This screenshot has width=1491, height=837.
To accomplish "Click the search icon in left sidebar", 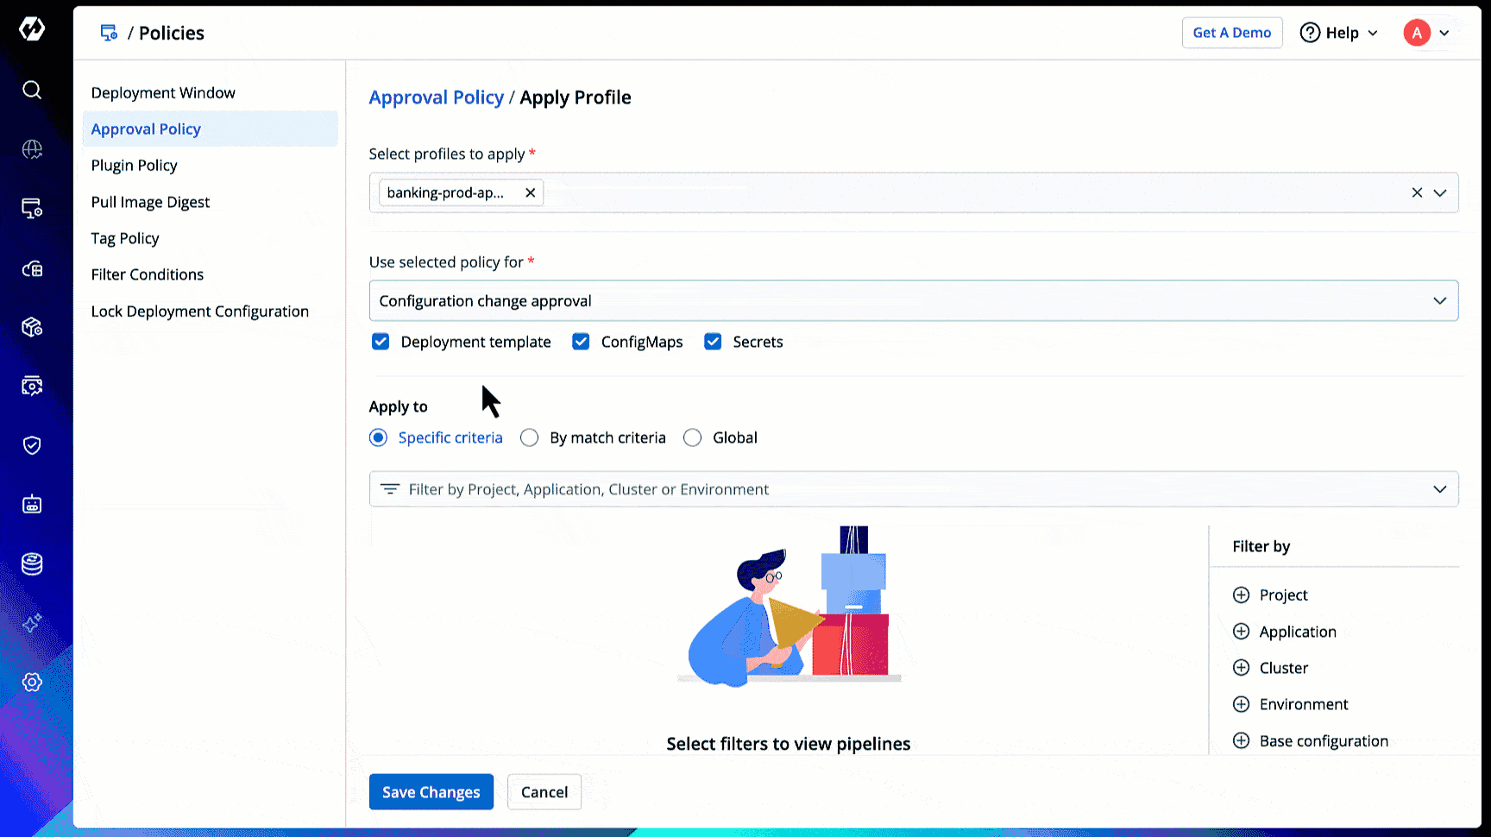I will (x=32, y=90).
